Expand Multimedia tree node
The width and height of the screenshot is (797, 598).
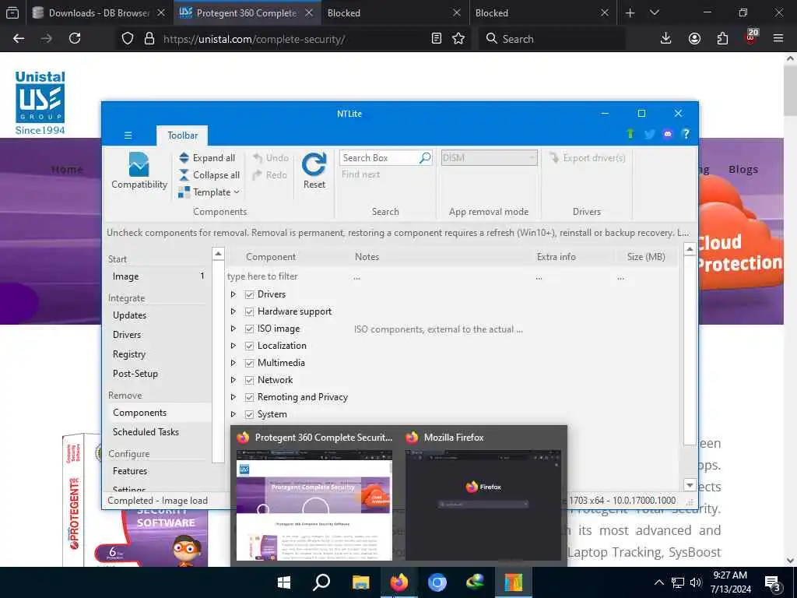[x=233, y=363]
